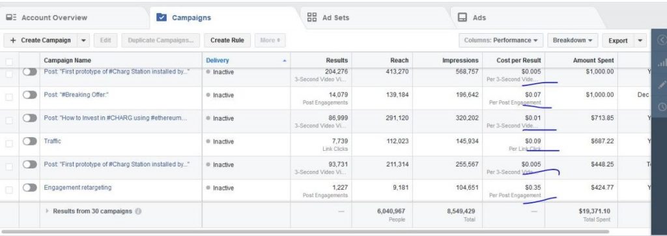
Task: Click the pencil edit icon in right sidebar
Action: [662, 85]
